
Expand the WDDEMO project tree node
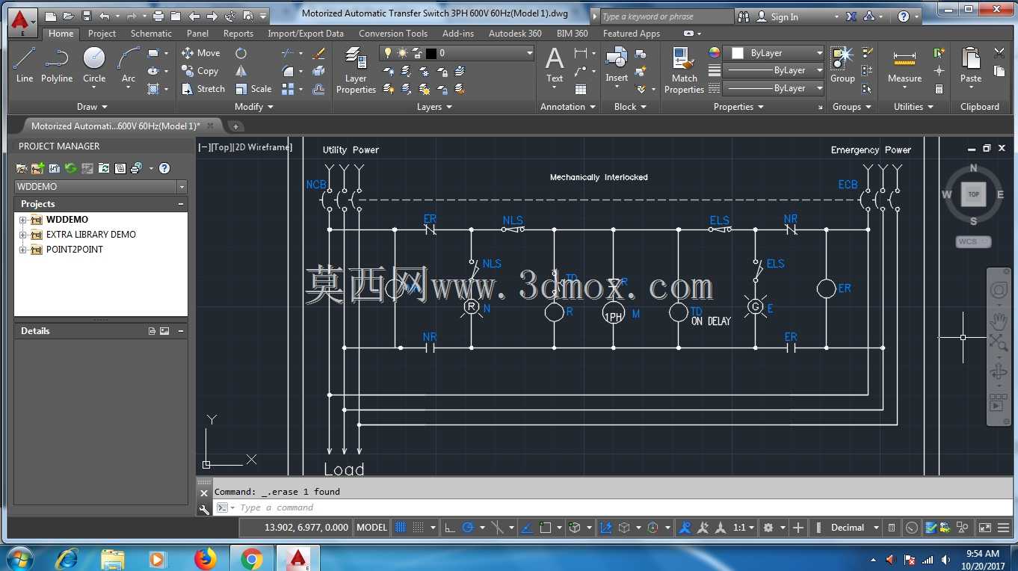[x=22, y=220]
